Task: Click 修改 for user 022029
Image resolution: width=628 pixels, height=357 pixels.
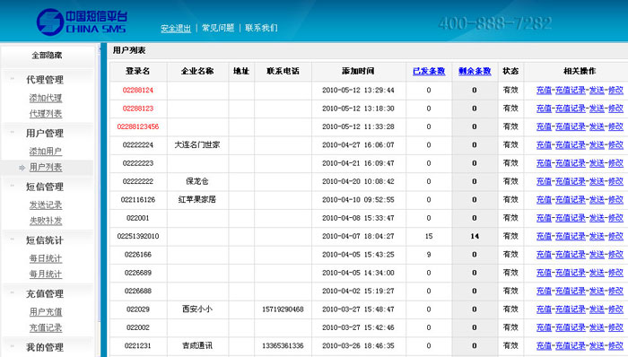Action: pos(615,309)
